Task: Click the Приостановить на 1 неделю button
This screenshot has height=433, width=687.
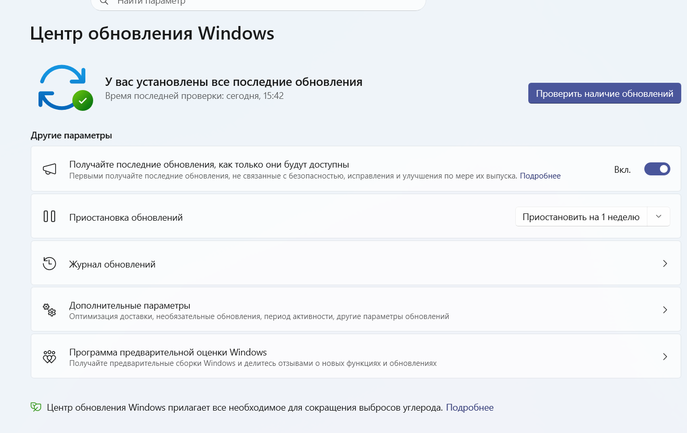Action: 581,217
